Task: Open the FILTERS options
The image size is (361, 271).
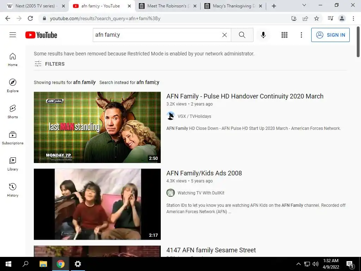Action: (x=49, y=64)
